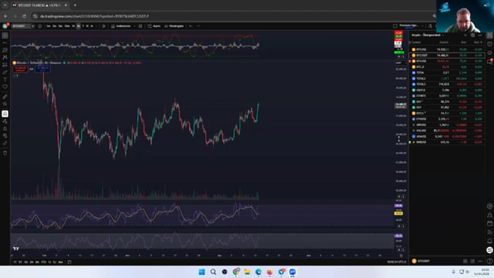Click the red sell price button
The width and height of the screenshot is (494, 278).
pyautogui.click(x=21, y=69)
